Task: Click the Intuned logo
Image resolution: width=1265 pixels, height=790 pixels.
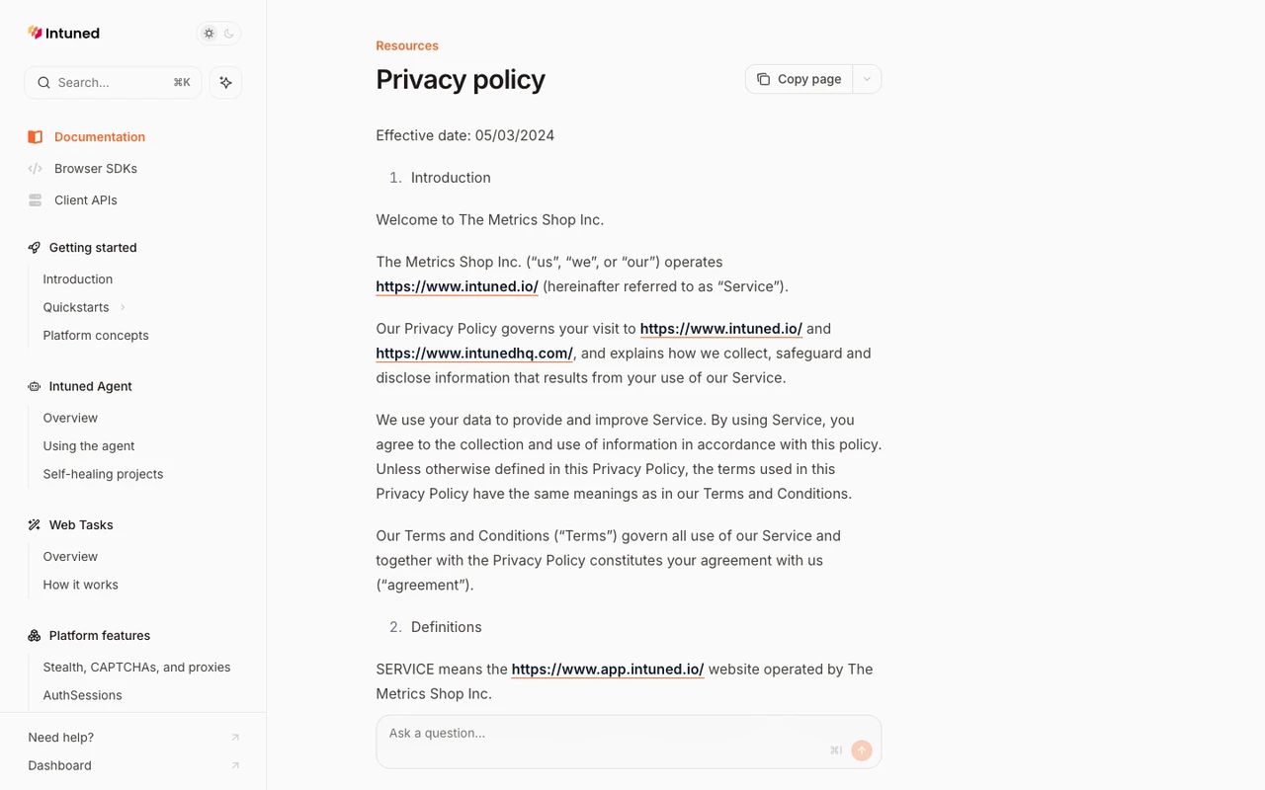Action: point(63,34)
